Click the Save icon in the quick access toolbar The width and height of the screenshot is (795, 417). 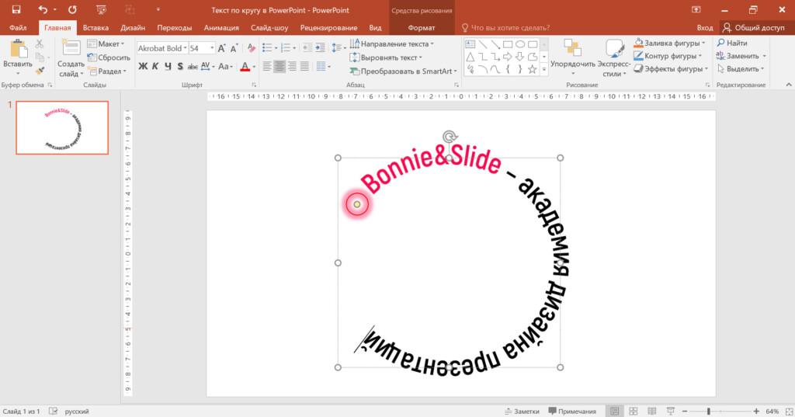(x=16, y=9)
